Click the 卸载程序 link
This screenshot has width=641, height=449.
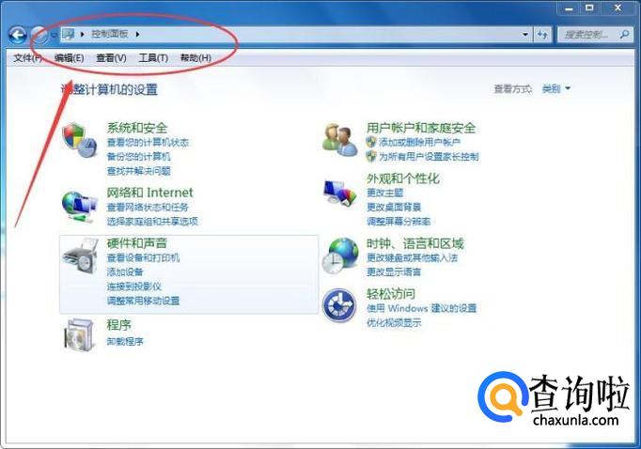tap(125, 342)
